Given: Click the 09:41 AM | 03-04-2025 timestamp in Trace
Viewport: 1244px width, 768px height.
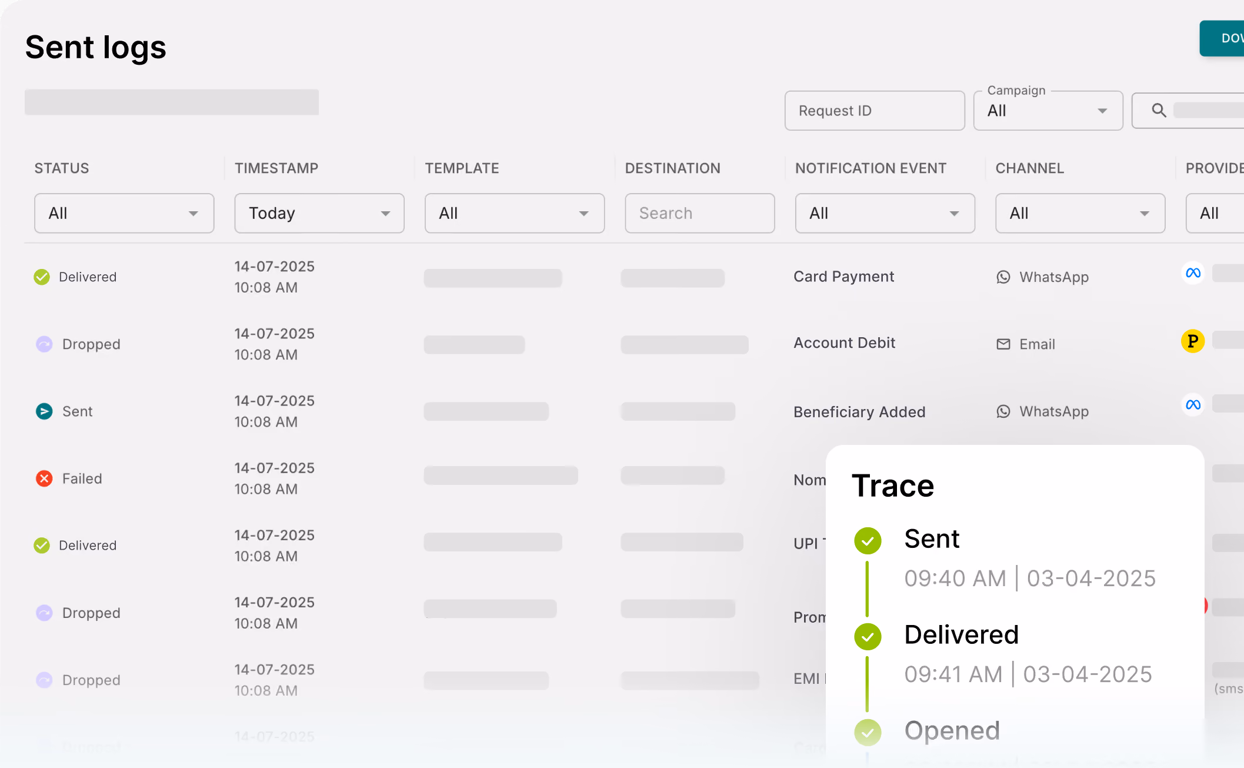Looking at the screenshot, I should click(x=1028, y=674).
